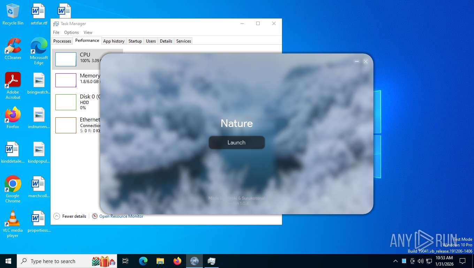Activate the Nature app taskbar button
The width and height of the screenshot is (474, 268).
(194, 261)
